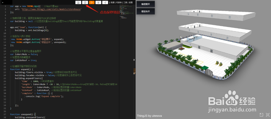The image size is (271, 119).
Task: Click the app.on('load') code line
Action: [x=28, y=27]
